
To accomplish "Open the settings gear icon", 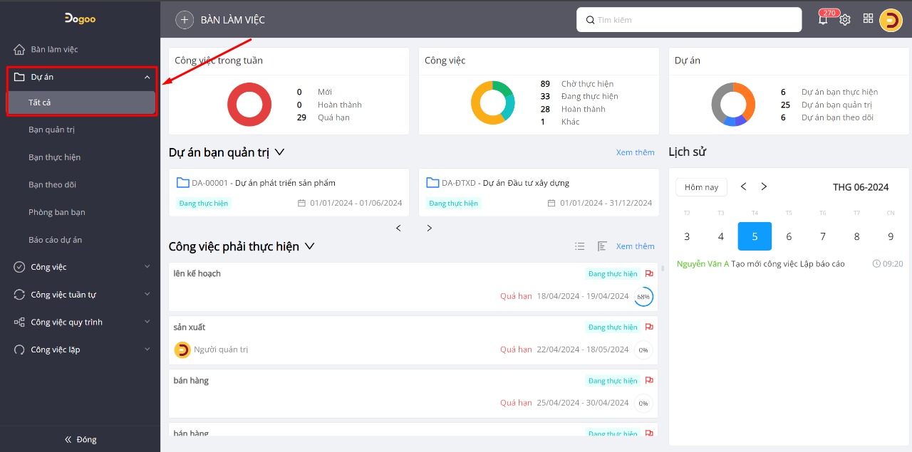I will tap(845, 20).
